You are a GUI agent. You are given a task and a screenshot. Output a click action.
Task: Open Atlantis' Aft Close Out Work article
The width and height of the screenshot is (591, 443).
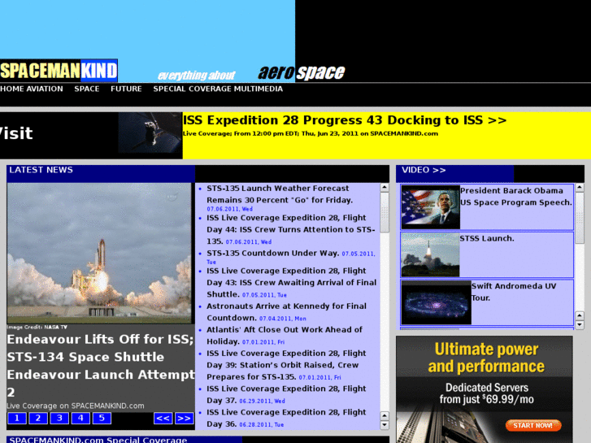click(285, 335)
